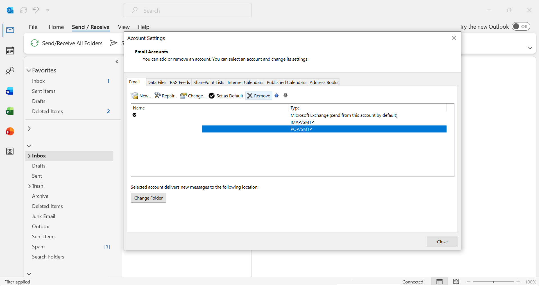Switch to Normal view in status bar
The width and height of the screenshot is (539, 286).
click(x=440, y=282)
